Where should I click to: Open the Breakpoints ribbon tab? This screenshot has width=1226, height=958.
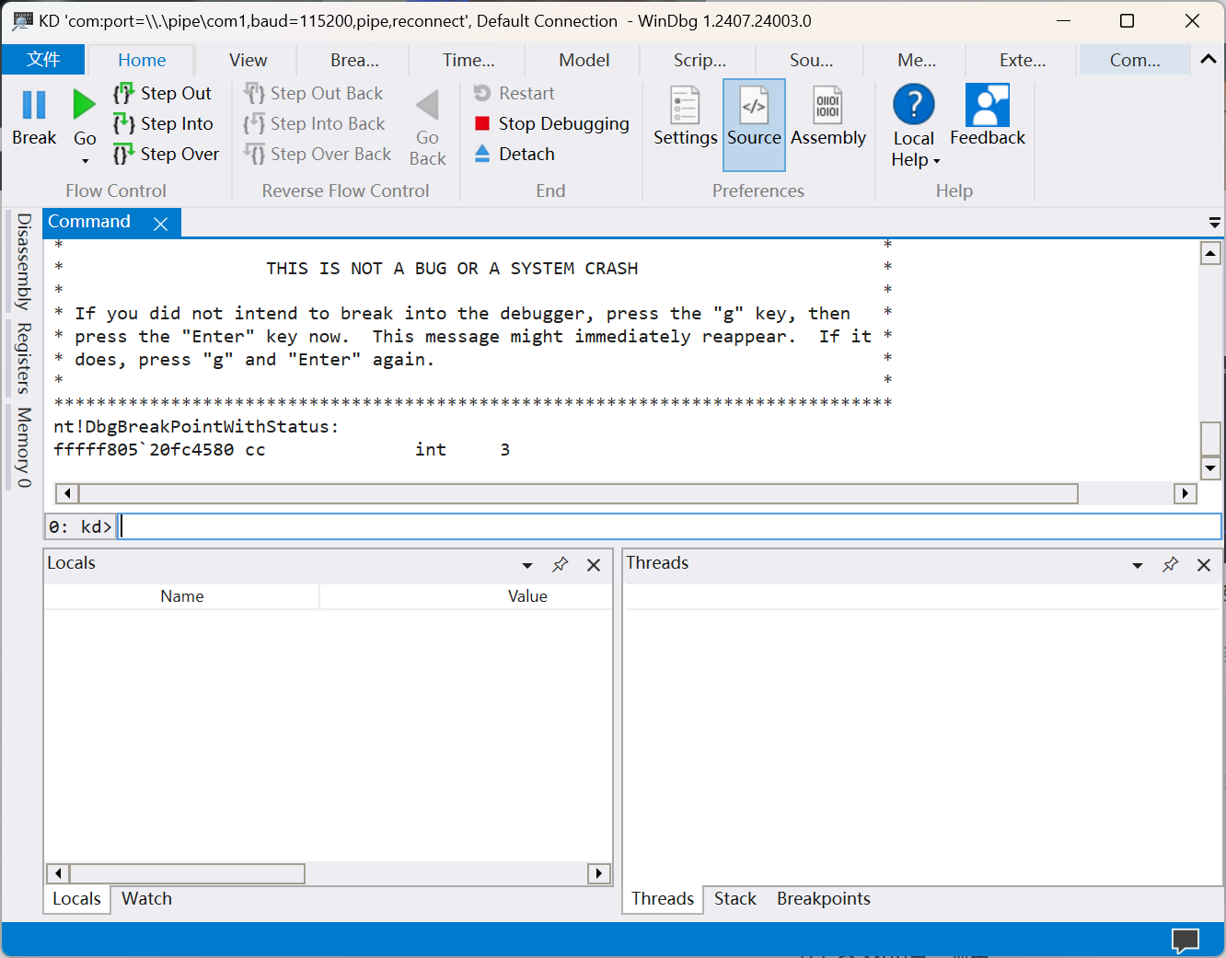[x=354, y=60]
